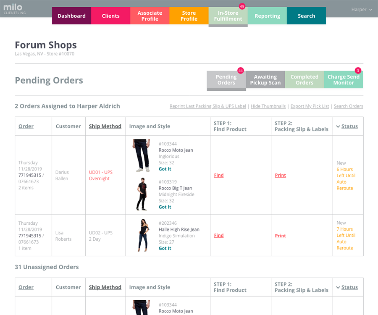
Task: Click the Inglorious color text in the assigned orders
Action: (x=169, y=156)
